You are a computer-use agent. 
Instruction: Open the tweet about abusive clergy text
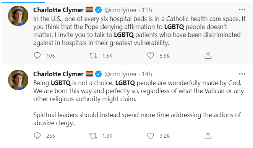pyautogui.click(x=137, y=119)
